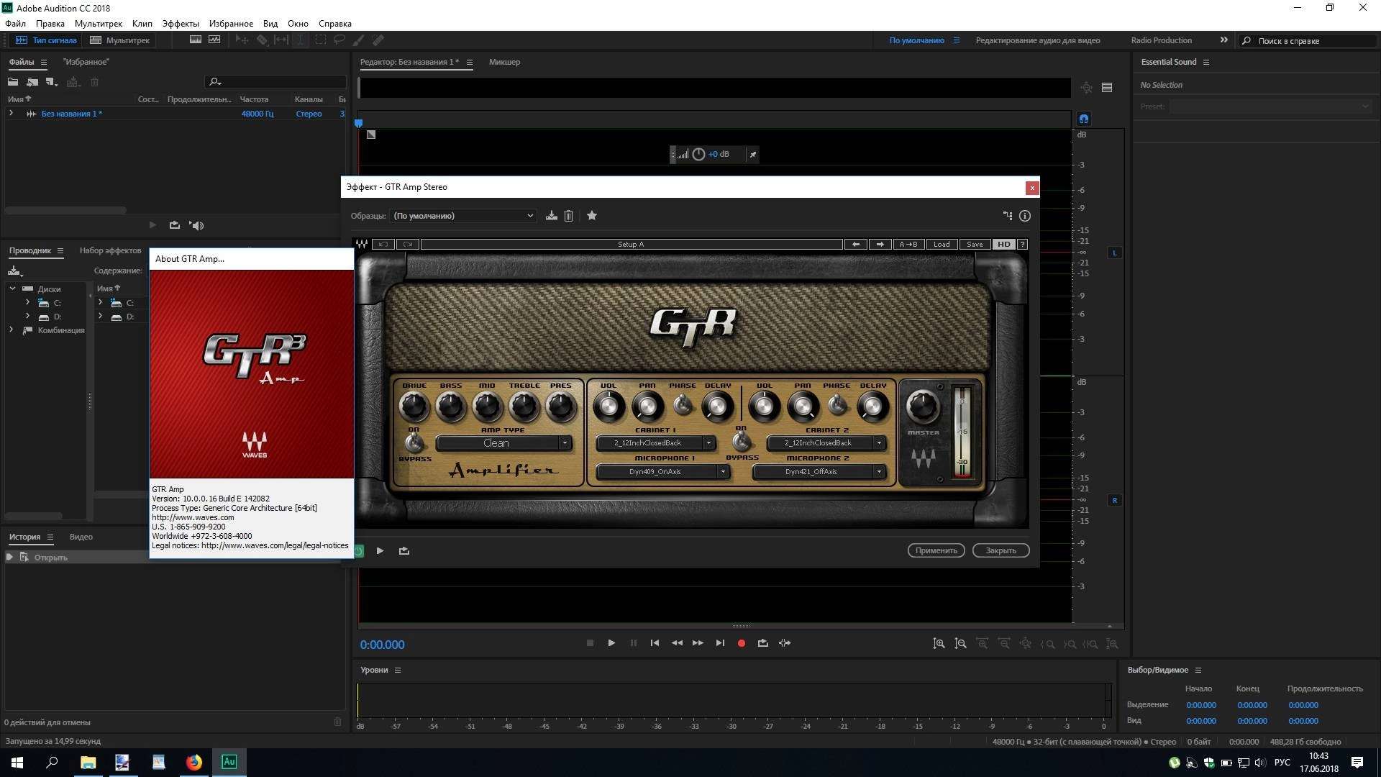The height and width of the screenshot is (777, 1381).
Task: Redo the plugin change with the redo arrow
Action: pos(408,244)
